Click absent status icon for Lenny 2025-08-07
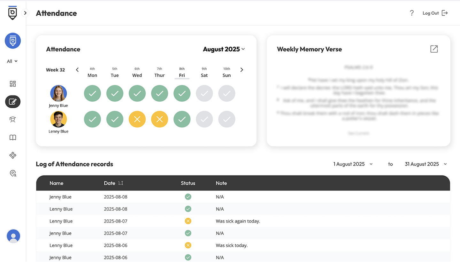 click(188, 221)
